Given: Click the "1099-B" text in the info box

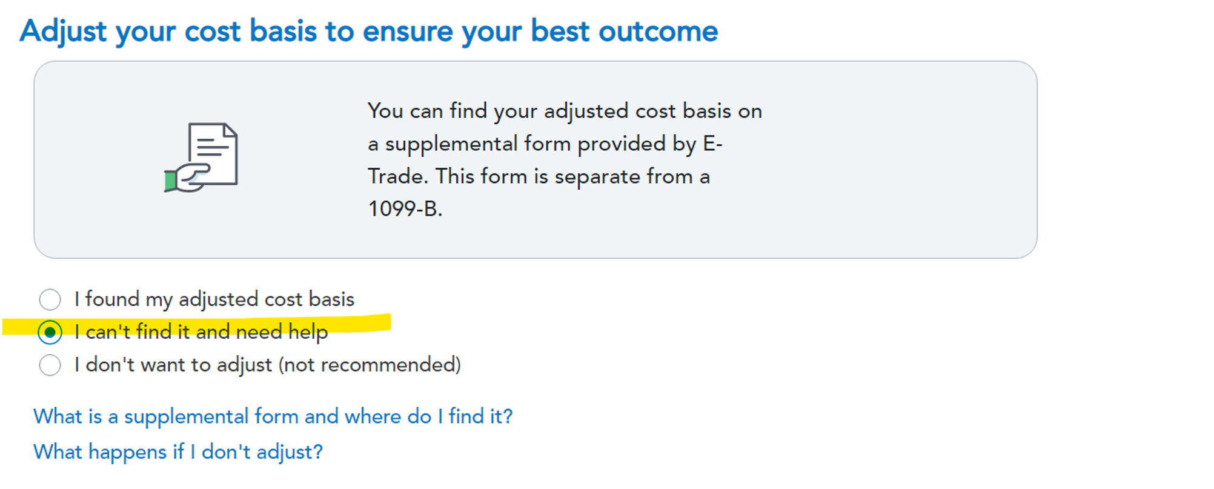Looking at the screenshot, I should tap(405, 209).
